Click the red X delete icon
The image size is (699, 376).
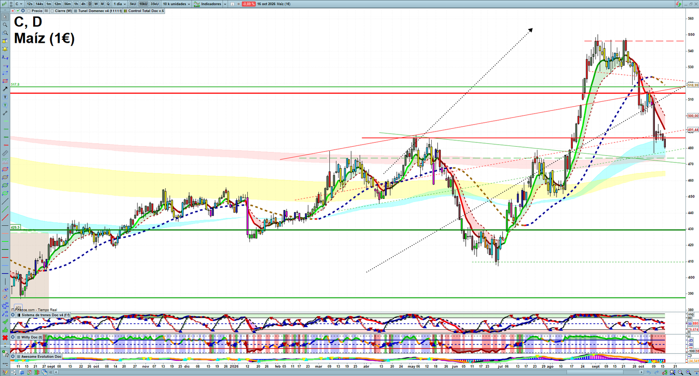[x=5, y=338]
